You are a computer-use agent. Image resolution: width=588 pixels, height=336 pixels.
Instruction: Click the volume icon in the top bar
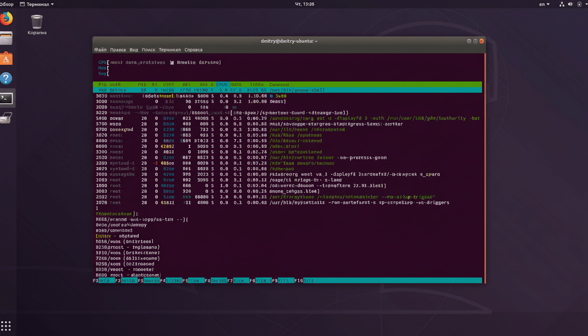tap(570, 4)
